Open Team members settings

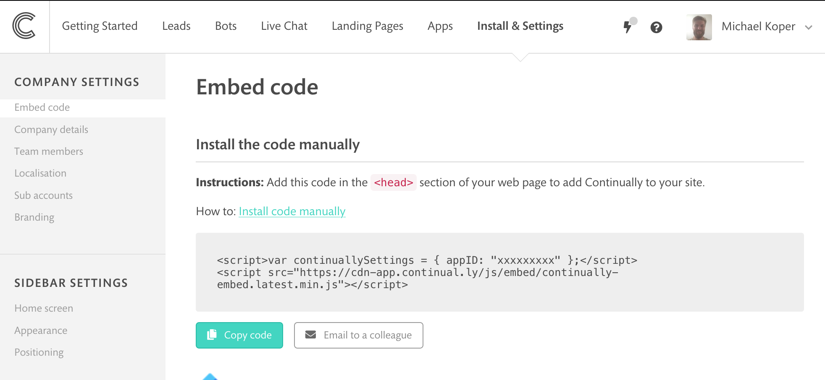(x=49, y=151)
